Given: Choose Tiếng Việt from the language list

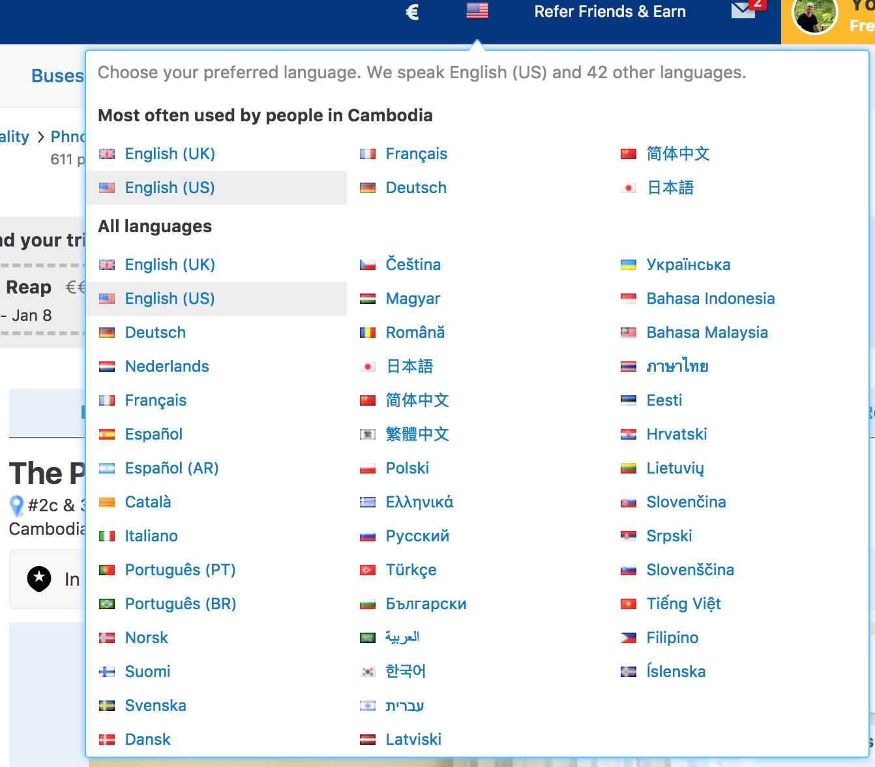Looking at the screenshot, I should pos(683,604).
